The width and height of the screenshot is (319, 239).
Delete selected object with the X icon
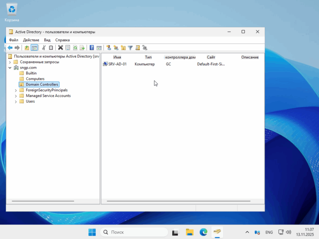[60, 47]
